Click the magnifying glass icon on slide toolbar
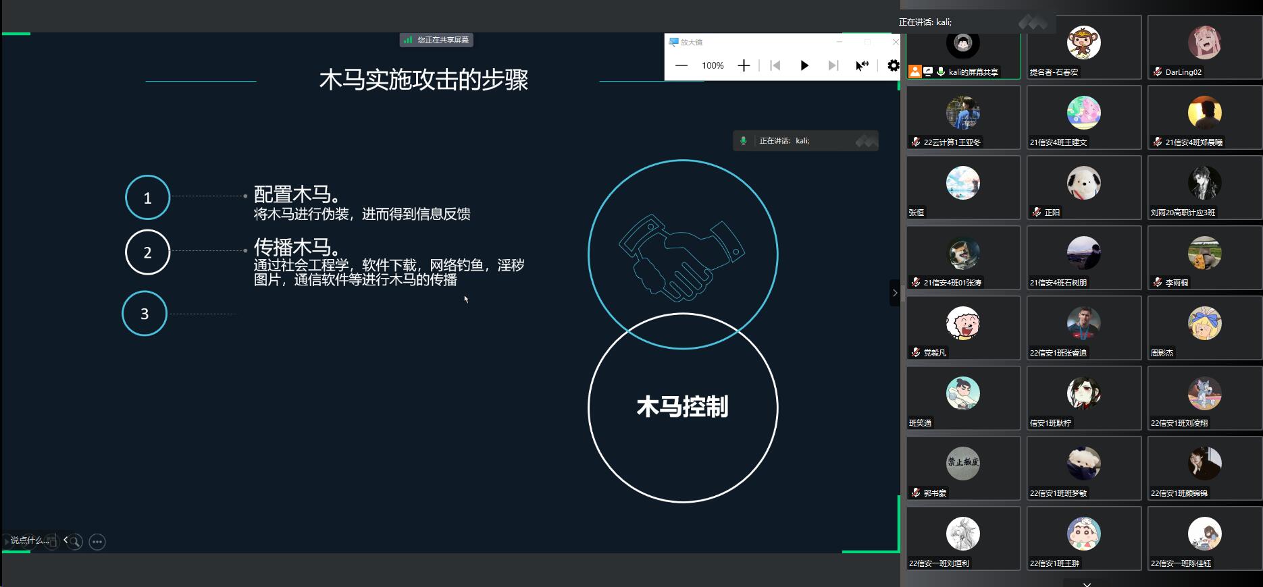Screen dimensions: 1263x587 tap(75, 542)
